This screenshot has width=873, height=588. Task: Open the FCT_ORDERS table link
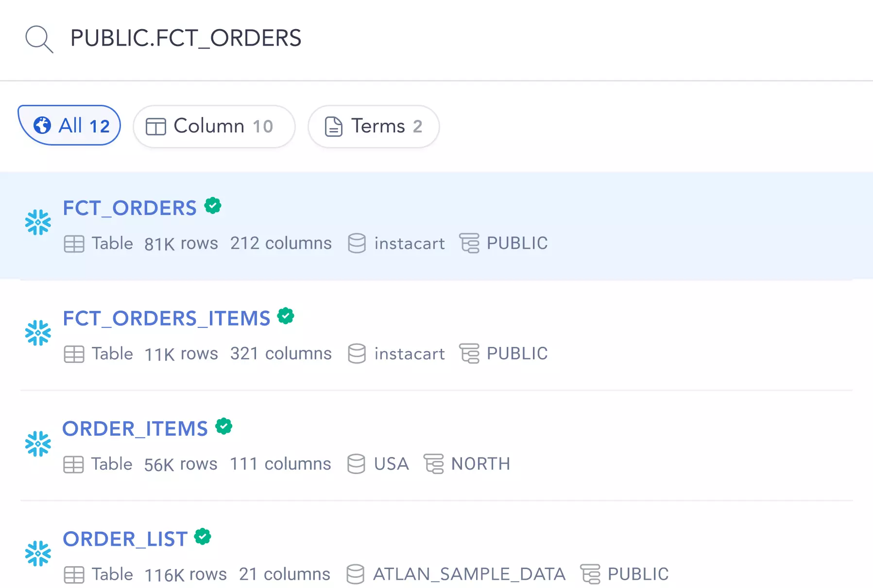pos(130,208)
